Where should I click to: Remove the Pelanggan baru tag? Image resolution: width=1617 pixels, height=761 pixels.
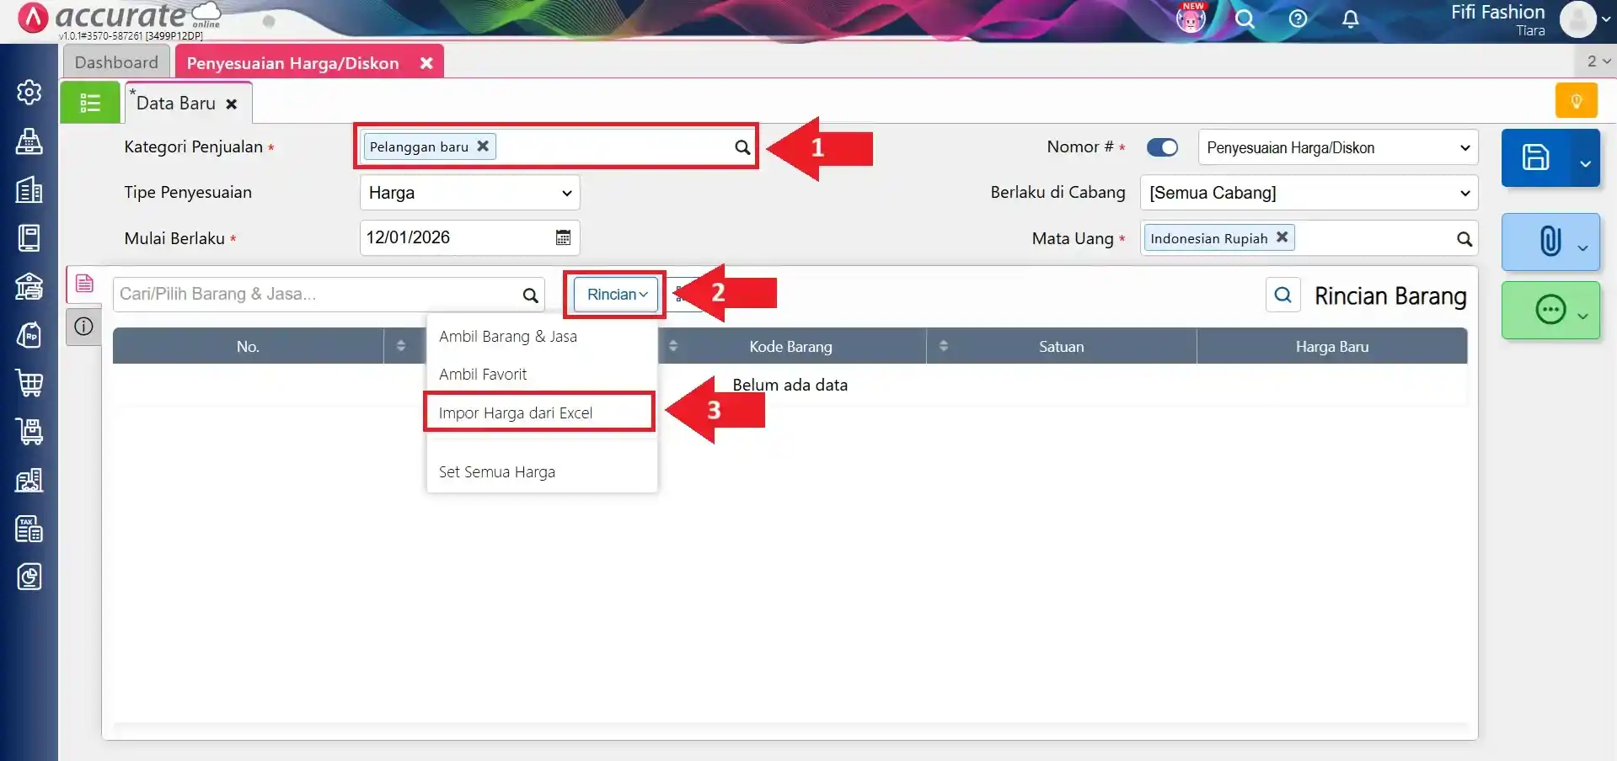[x=483, y=146]
